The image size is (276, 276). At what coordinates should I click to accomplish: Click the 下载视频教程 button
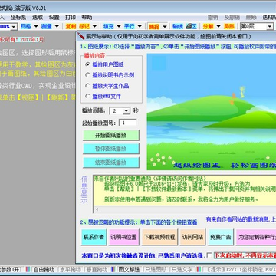click(x=159, y=237)
